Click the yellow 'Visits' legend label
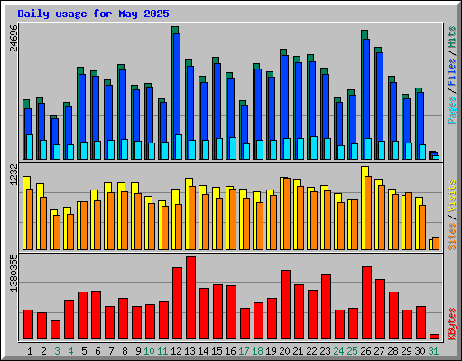The height and width of the screenshot is (361, 462). (x=452, y=197)
